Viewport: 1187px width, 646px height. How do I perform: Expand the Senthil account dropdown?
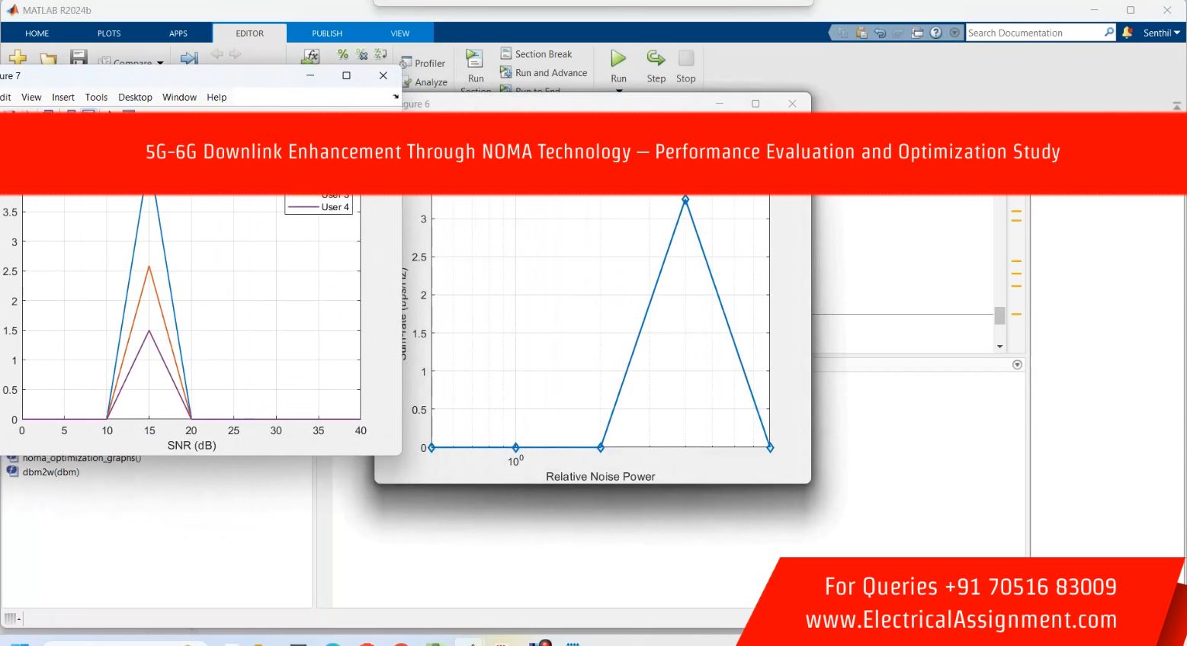pyautogui.click(x=1161, y=33)
